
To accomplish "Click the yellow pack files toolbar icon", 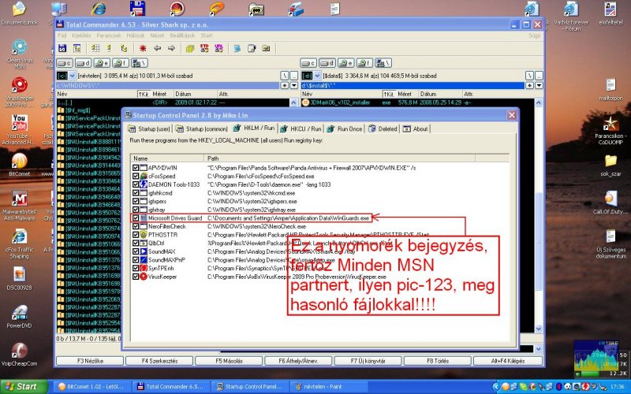I will tap(190, 49).
